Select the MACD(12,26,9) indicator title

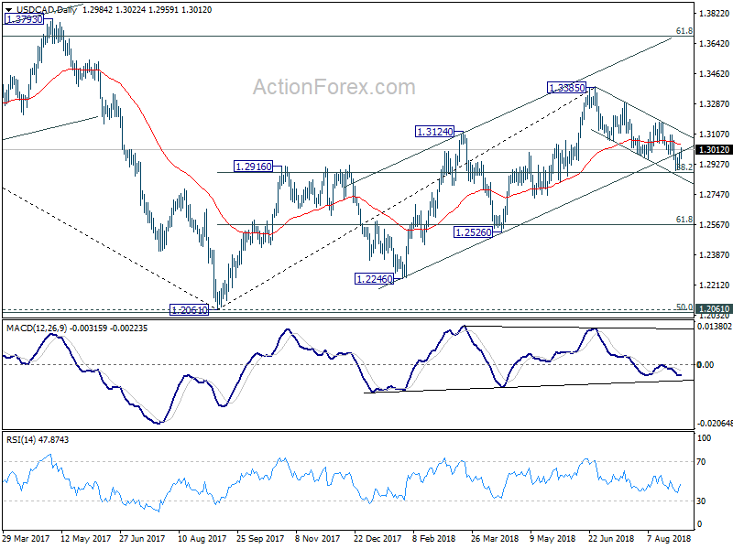pos(37,328)
